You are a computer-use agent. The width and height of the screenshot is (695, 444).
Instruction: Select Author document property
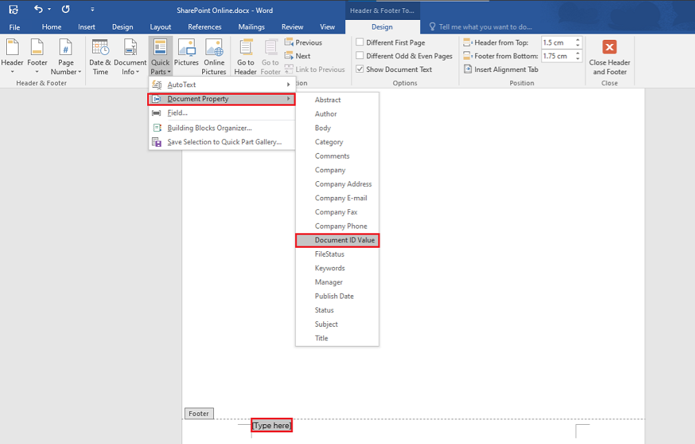(338, 114)
